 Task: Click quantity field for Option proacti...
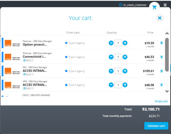(x=118, y=43)
